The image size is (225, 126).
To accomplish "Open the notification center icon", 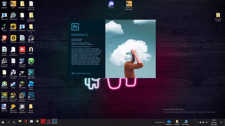I will coord(221,122).
